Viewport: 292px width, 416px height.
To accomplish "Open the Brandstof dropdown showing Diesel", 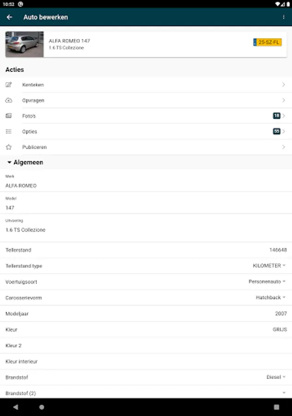I will [276, 377].
